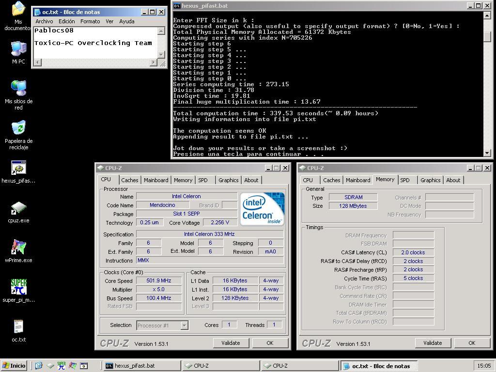Open Formato menu in Notepad

point(90,21)
